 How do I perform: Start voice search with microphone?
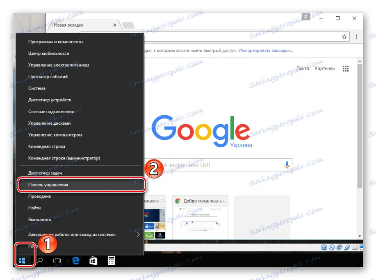287,165
